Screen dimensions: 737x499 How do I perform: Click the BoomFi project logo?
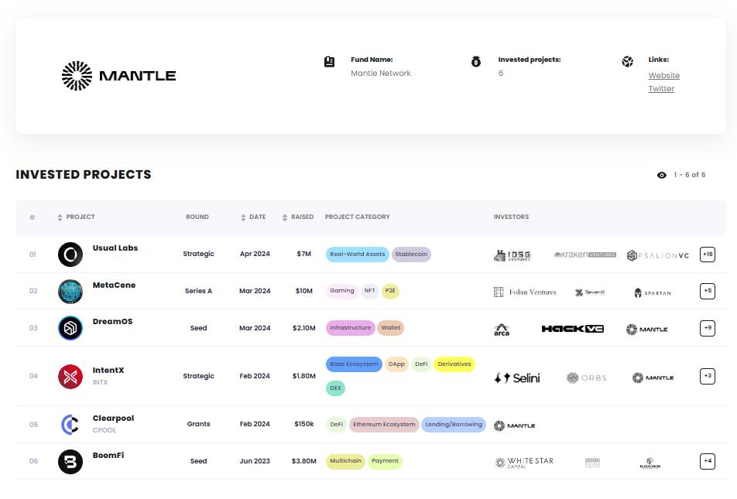tap(70, 461)
